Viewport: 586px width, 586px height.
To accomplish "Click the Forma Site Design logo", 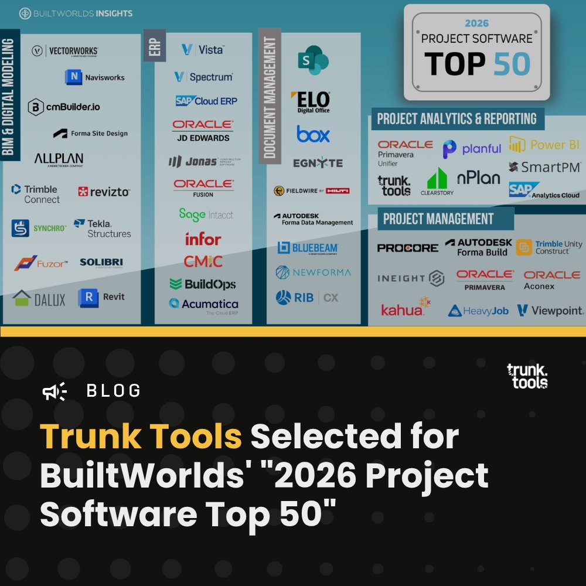I will click(x=90, y=134).
